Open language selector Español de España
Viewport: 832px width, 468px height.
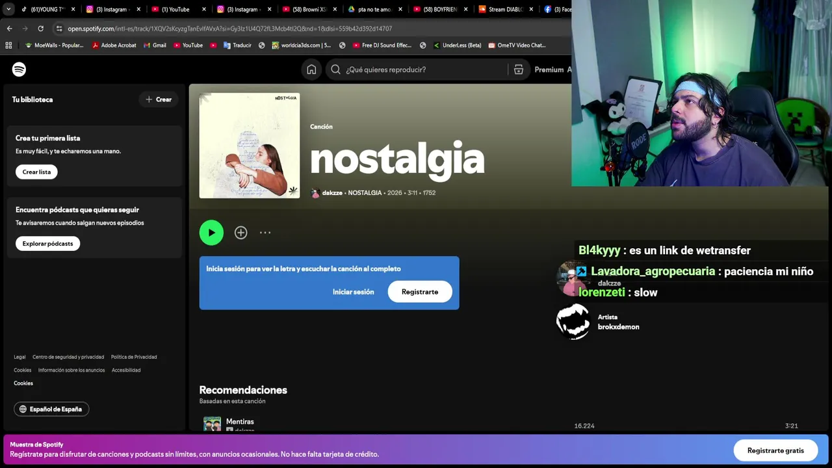point(51,409)
